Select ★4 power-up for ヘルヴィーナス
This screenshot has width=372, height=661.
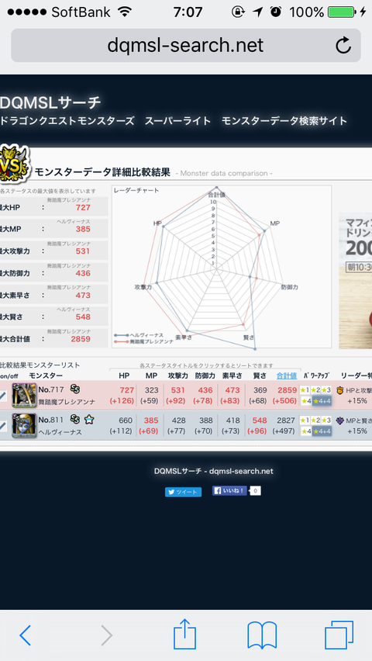coord(306,431)
